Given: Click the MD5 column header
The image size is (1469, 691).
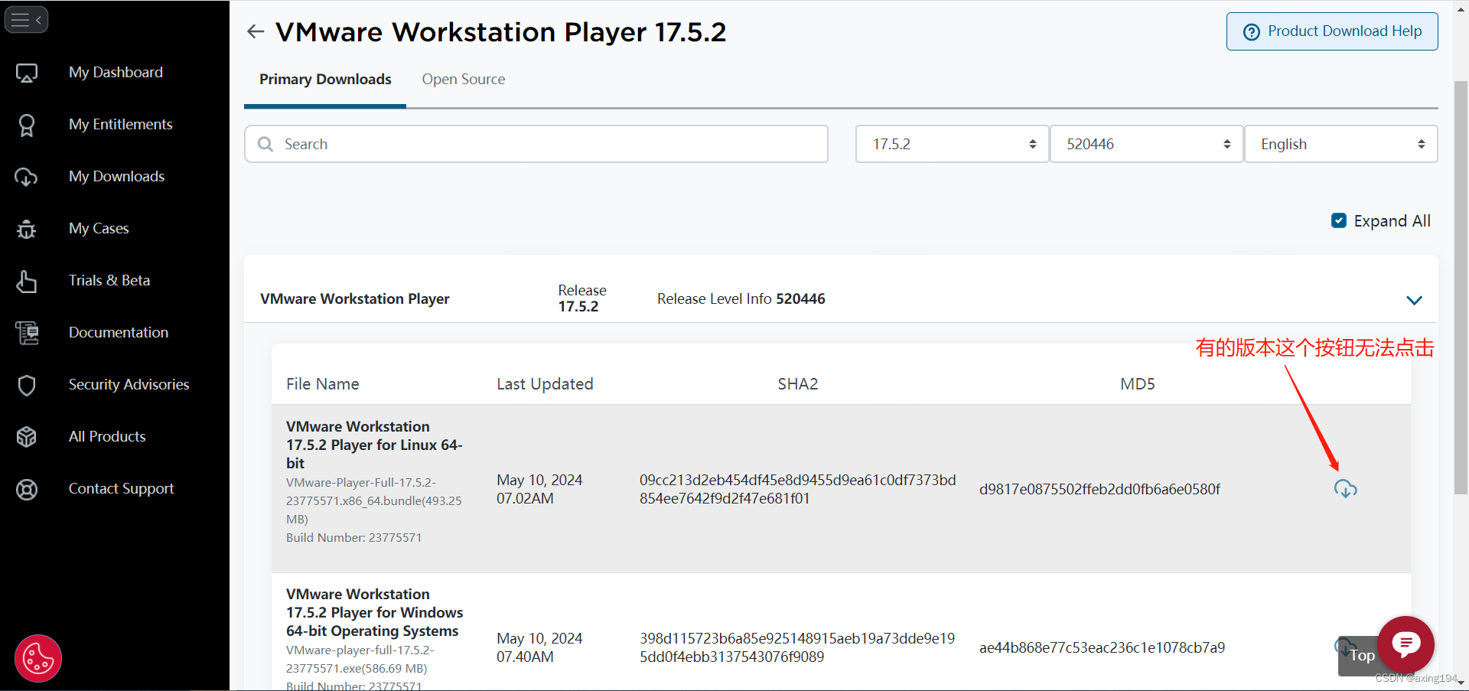Looking at the screenshot, I should (1138, 384).
